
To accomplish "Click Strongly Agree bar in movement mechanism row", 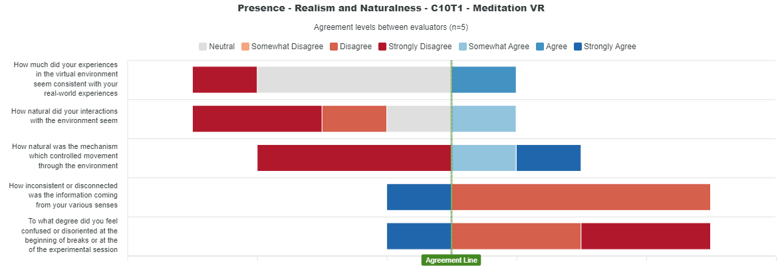I will click(x=548, y=158).
